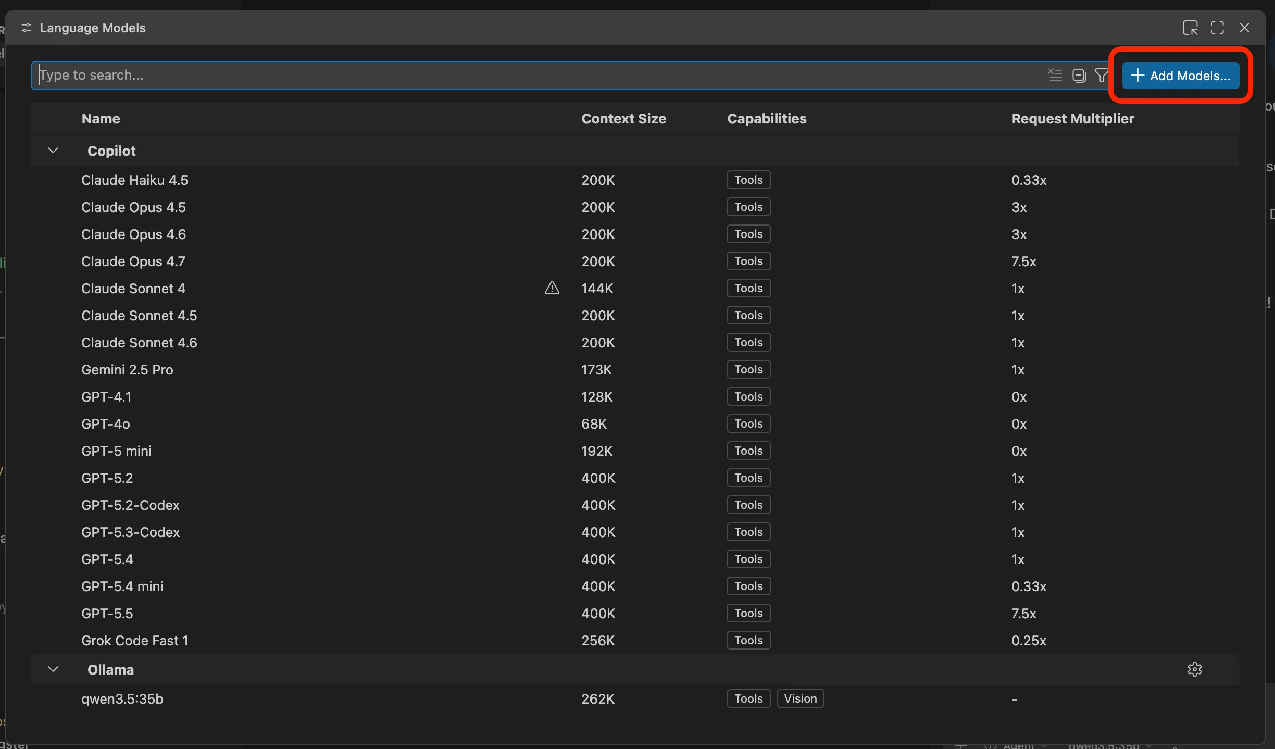Click the Tools tag on Grok Code Fast 1
Image resolution: width=1275 pixels, height=749 pixels.
(x=748, y=640)
